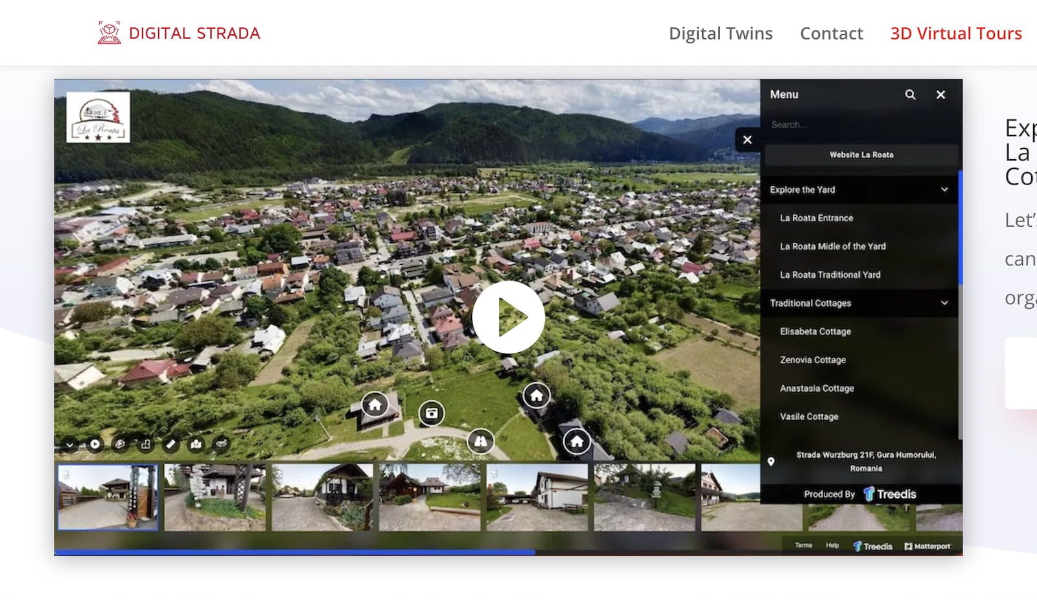Collapse the side panel using the round X tab
The height and width of the screenshot is (604, 1037).
[x=747, y=140]
